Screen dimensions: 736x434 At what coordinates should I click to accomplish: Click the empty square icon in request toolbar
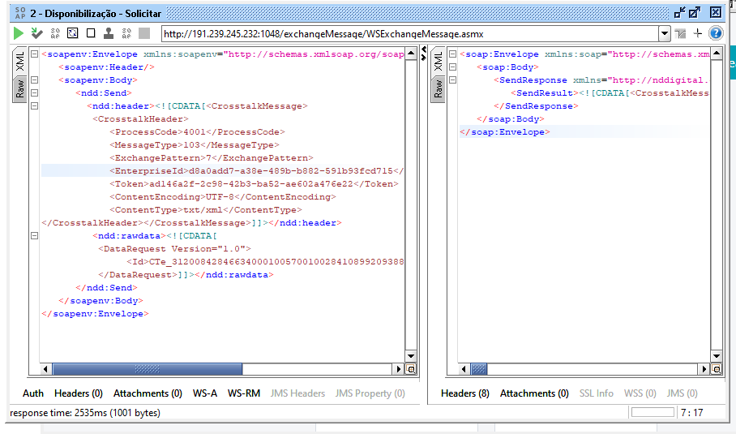pos(91,33)
